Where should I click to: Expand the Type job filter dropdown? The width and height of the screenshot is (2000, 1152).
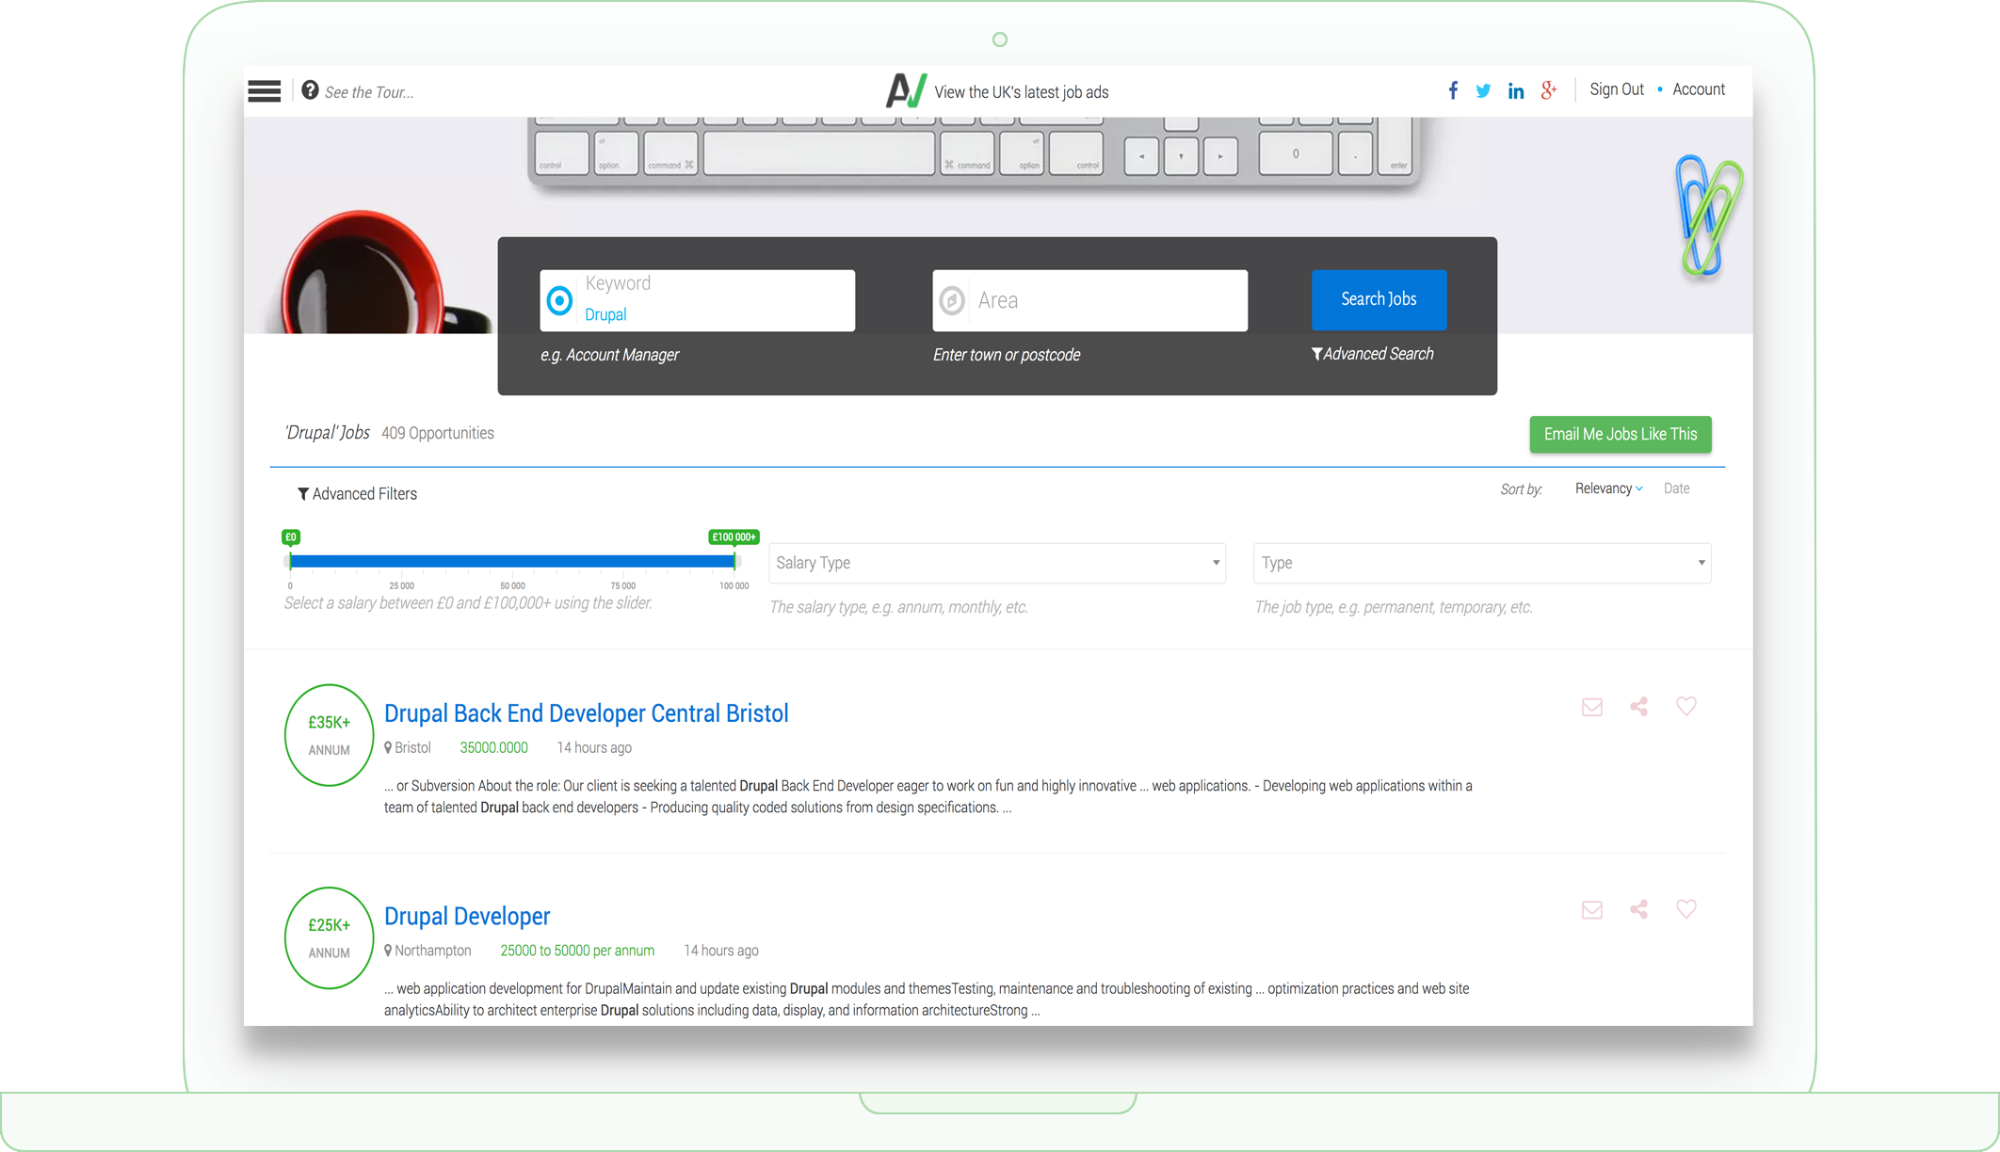(x=1481, y=563)
